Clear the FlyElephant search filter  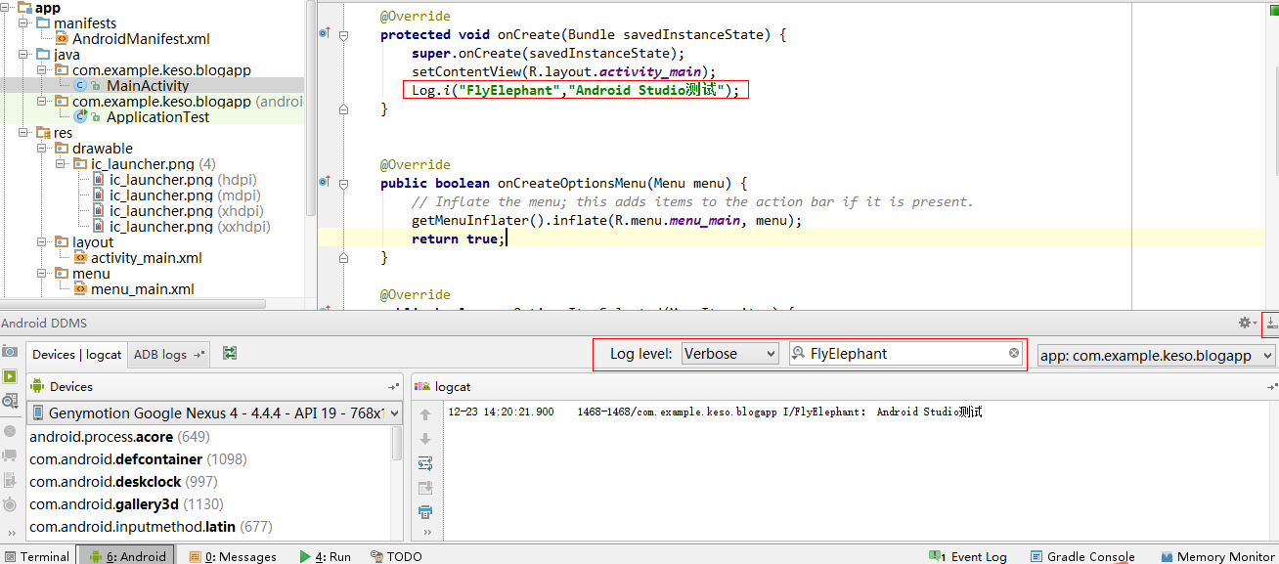tap(1014, 353)
